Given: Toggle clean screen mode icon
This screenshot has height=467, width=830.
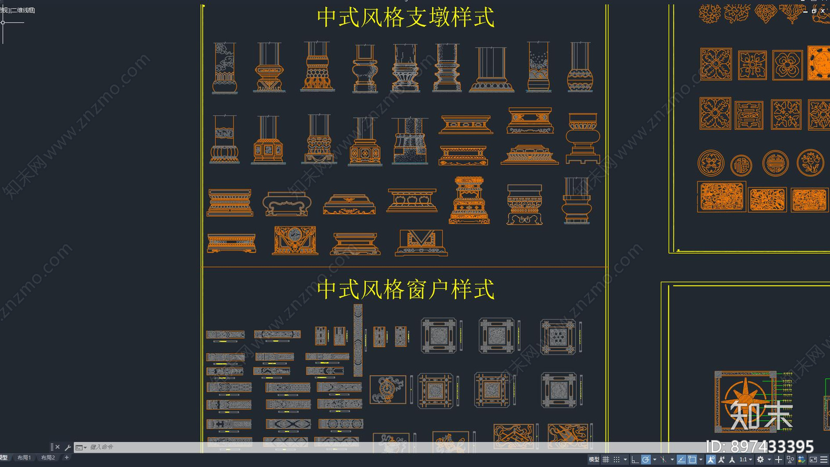Looking at the screenshot, I should 813,459.
